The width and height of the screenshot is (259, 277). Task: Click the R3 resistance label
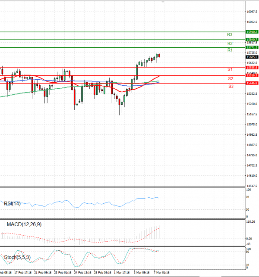click(x=230, y=34)
